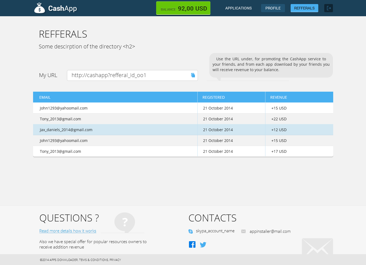Click the +17 USD revenue cell
Viewport: 366px width, 265px height.
pos(279,151)
